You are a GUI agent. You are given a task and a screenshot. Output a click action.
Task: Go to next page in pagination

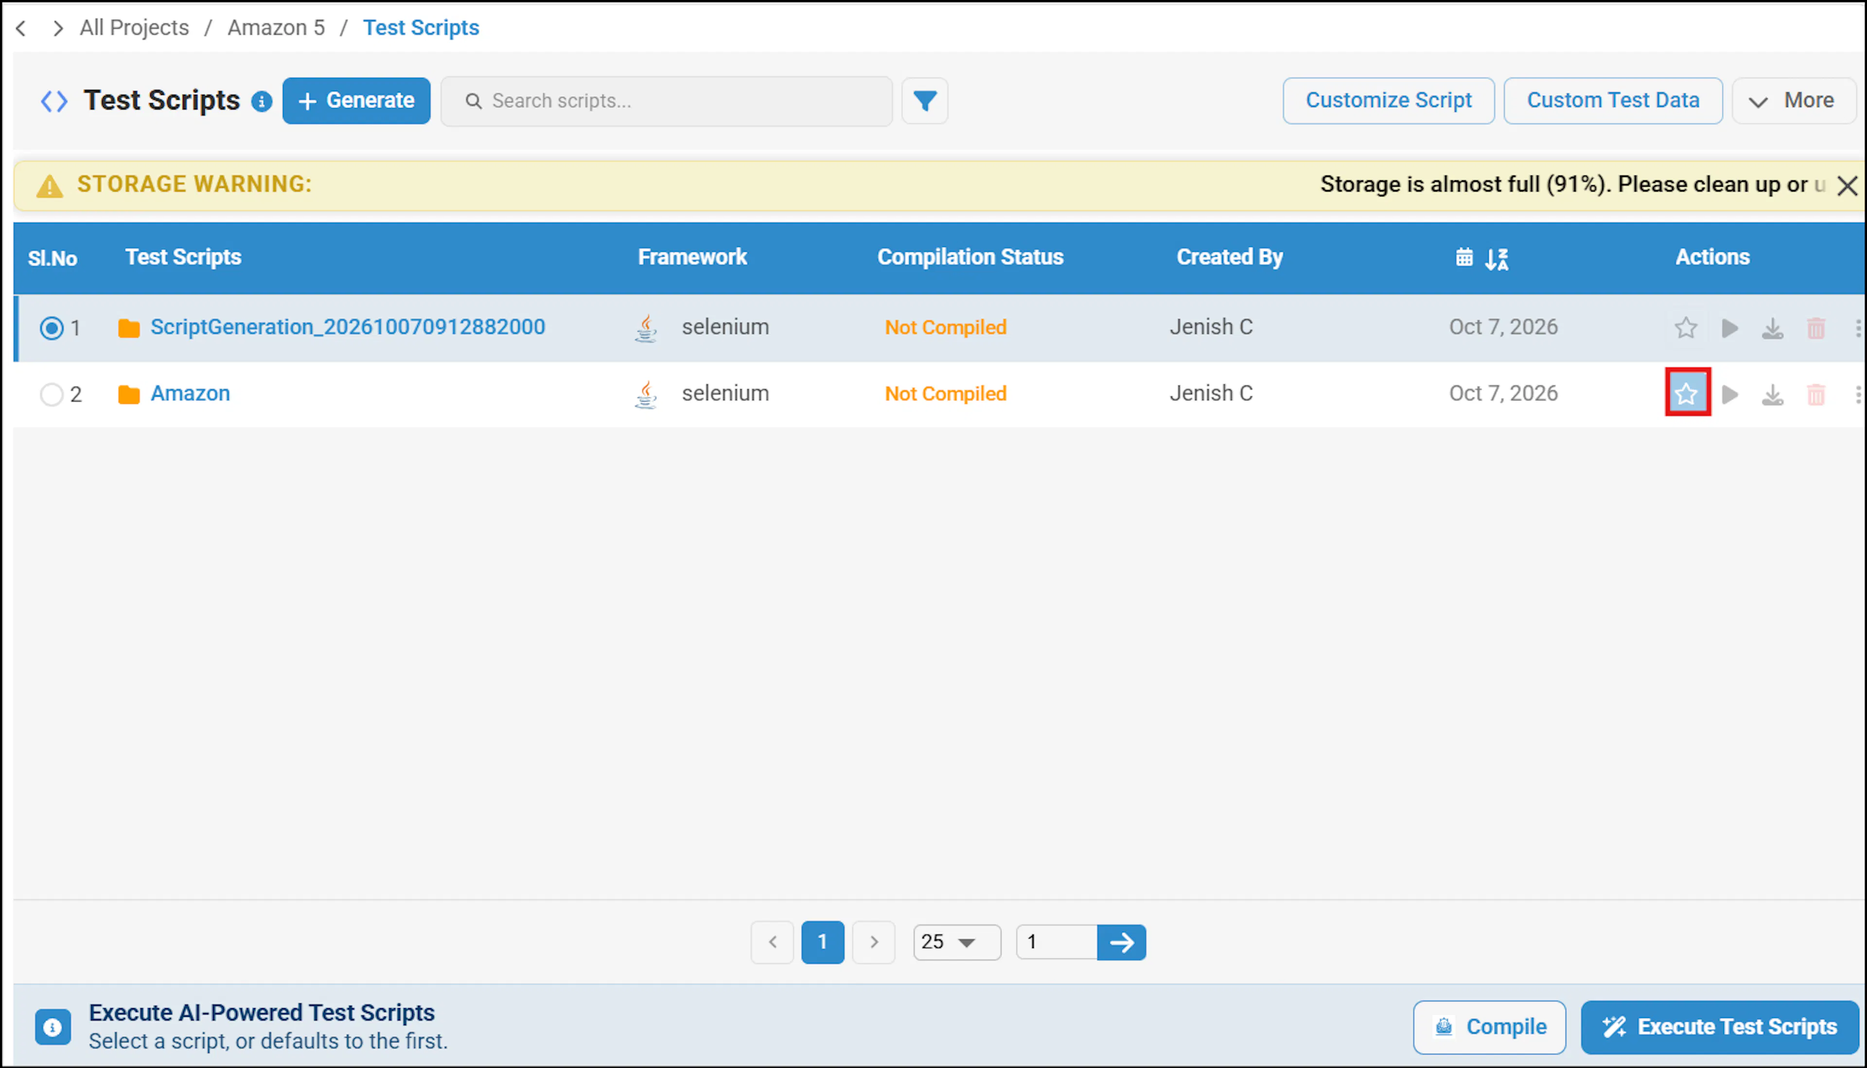click(873, 942)
